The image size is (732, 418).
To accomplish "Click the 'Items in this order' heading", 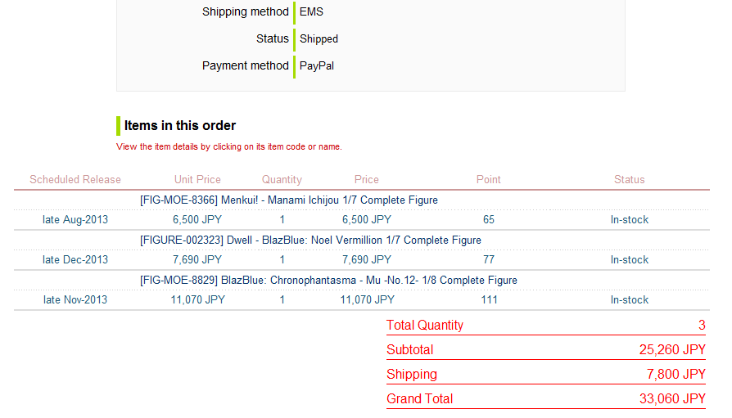I will [180, 125].
